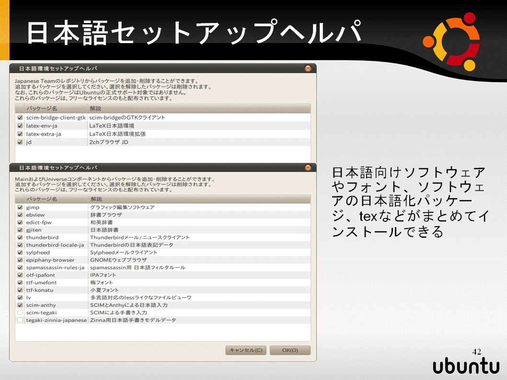Click the OK(O) button
The image size is (507, 380).
coord(290,350)
